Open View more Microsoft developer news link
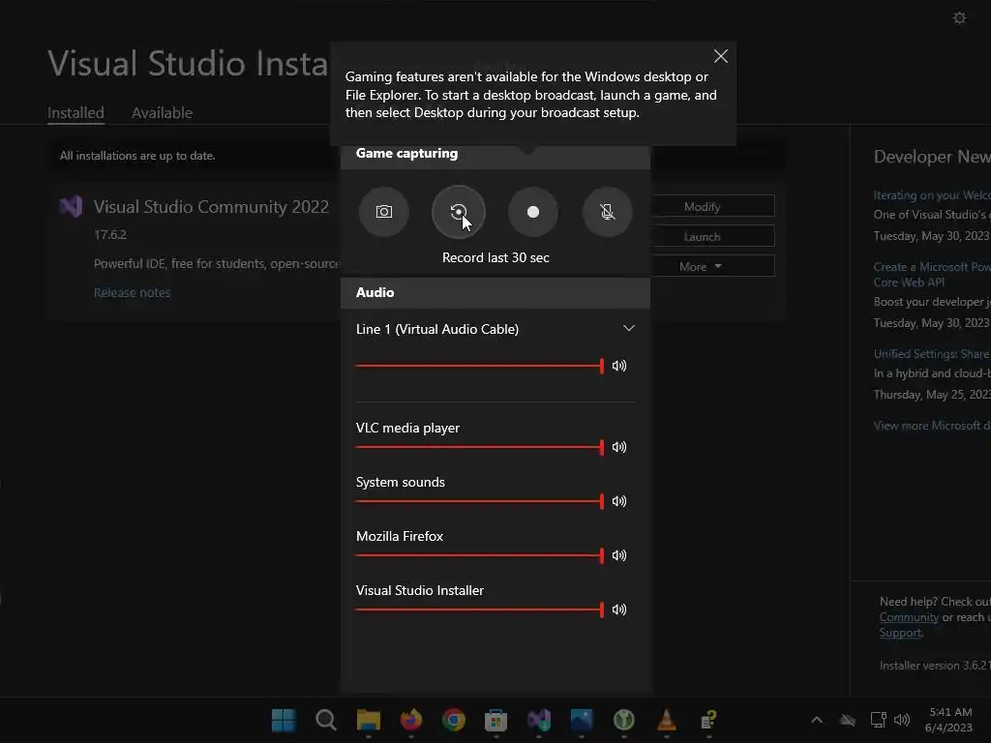This screenshot has height=743, width=991. 932,426
